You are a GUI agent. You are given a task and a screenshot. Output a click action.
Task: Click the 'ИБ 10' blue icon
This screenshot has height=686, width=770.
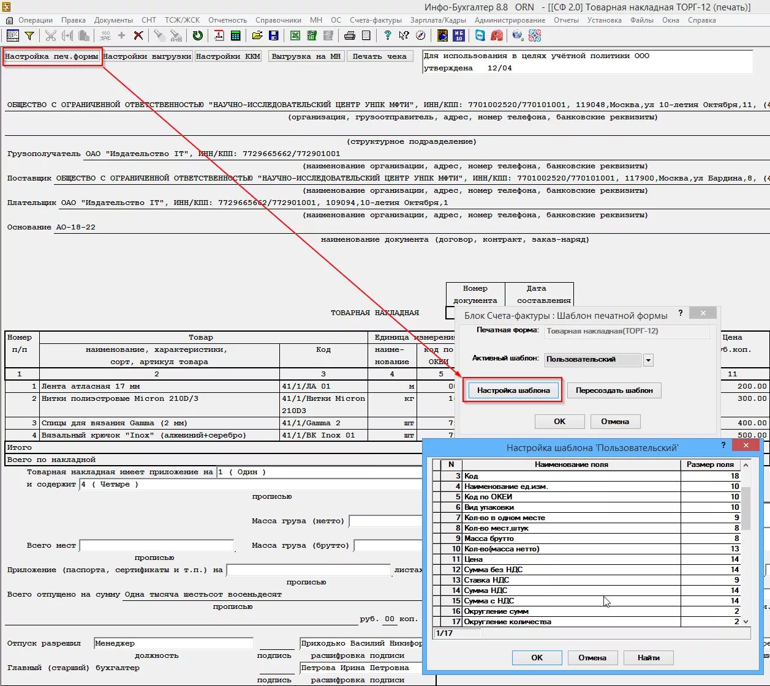(459, 35)
